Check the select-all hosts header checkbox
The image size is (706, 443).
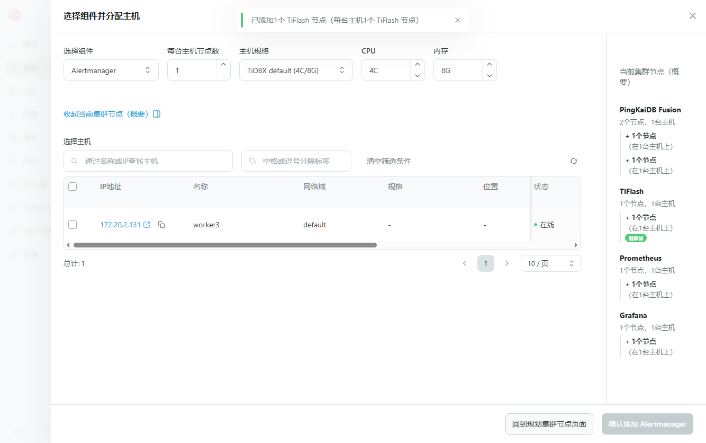tap(73, 187)
